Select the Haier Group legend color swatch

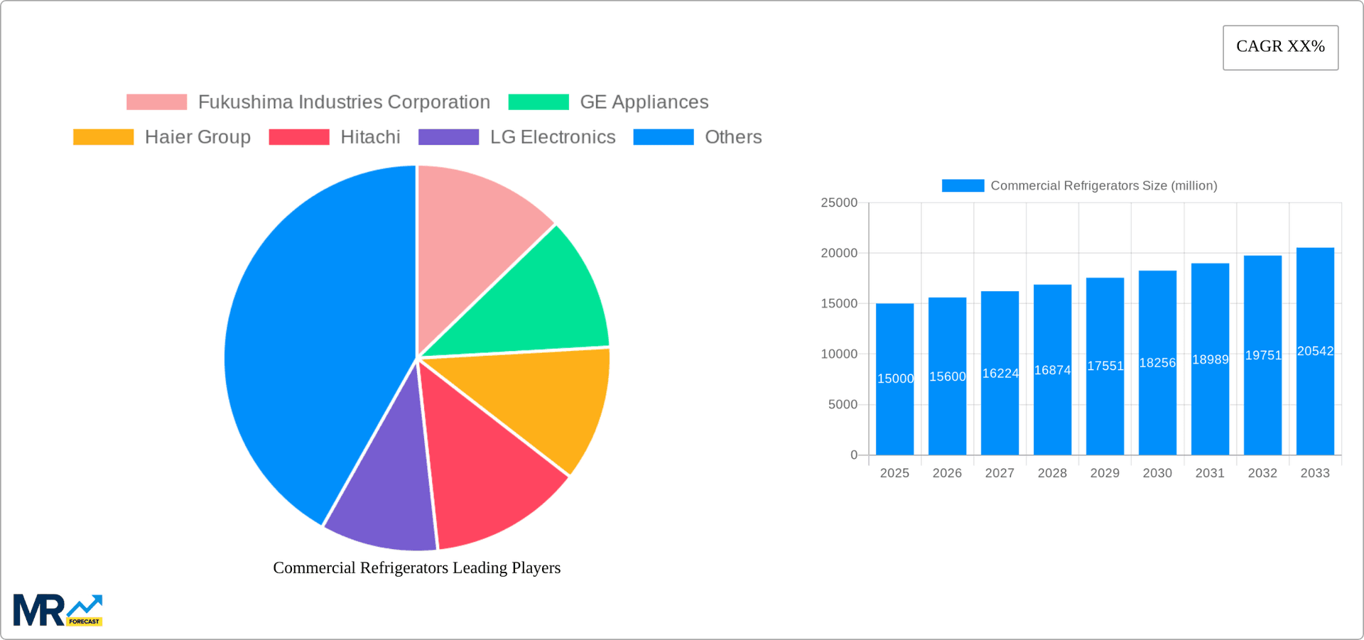click(x=103, y=136)
